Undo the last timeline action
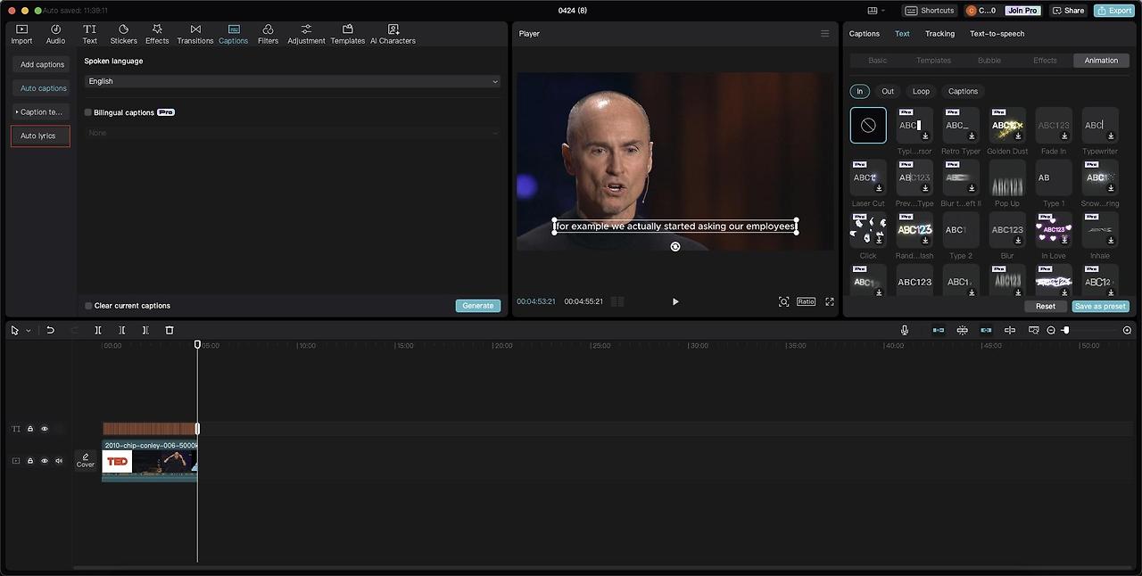This screenshot has width=1142, height=576. (x=50, y=330)
